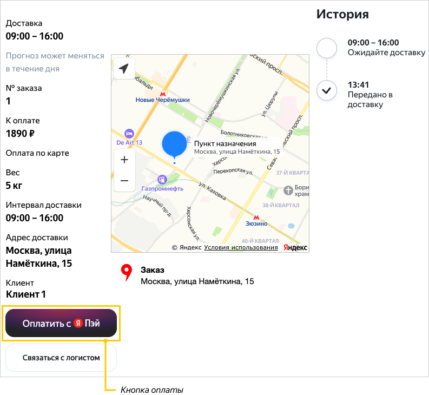429x395 pixels.
Task: Click the blue destination pin on map
Action: tap(174, 144)
